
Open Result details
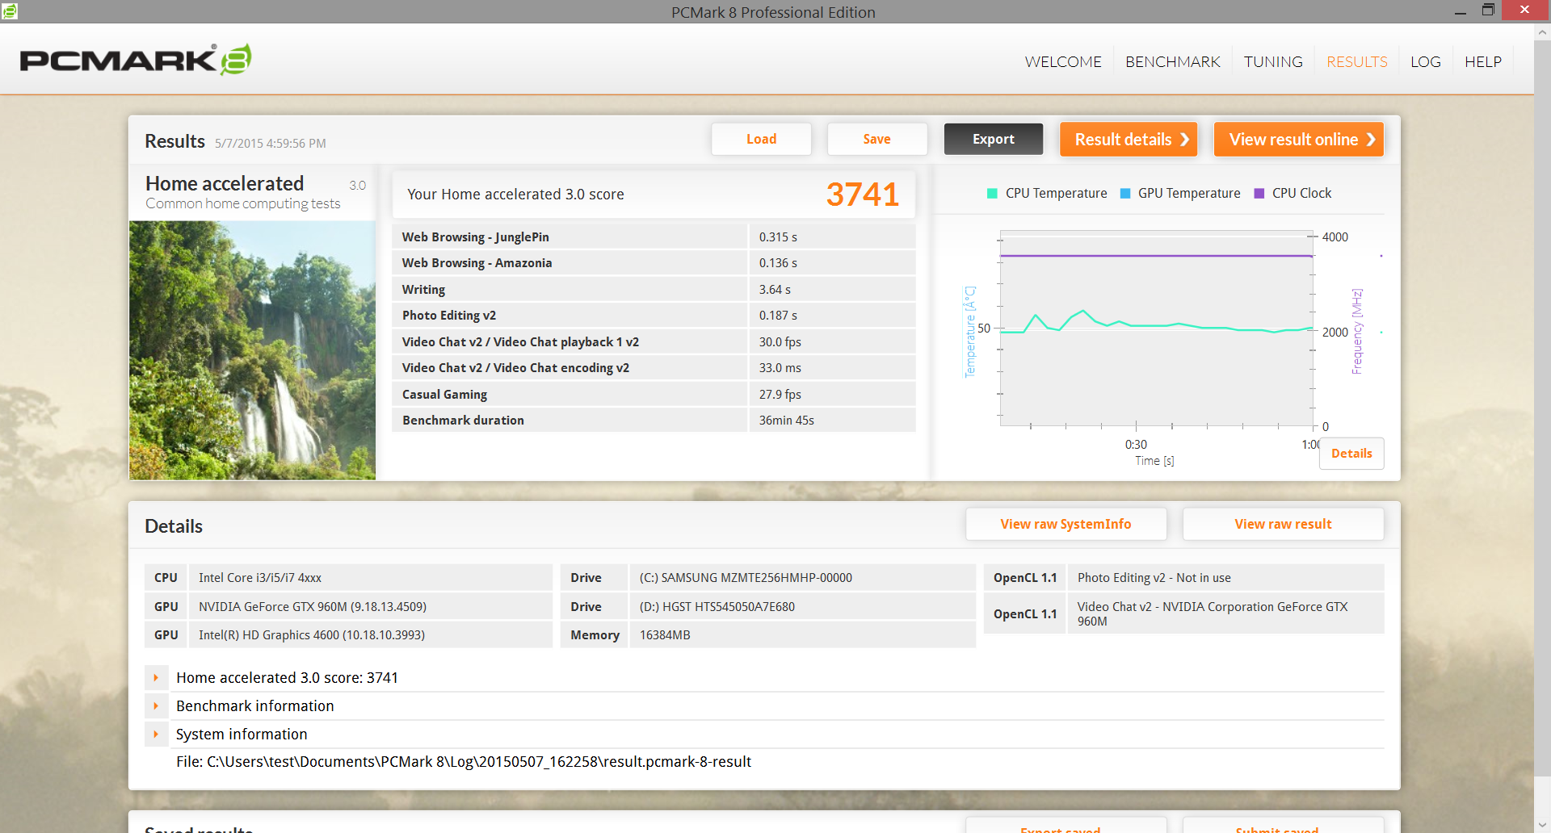pos(1129,139)
